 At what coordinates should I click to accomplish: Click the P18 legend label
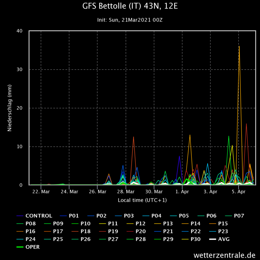(85, 231)
